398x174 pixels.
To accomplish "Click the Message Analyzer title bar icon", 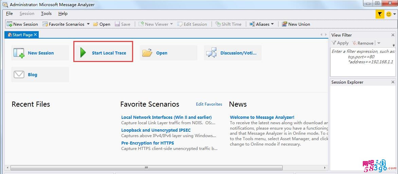I will (5, 4).
